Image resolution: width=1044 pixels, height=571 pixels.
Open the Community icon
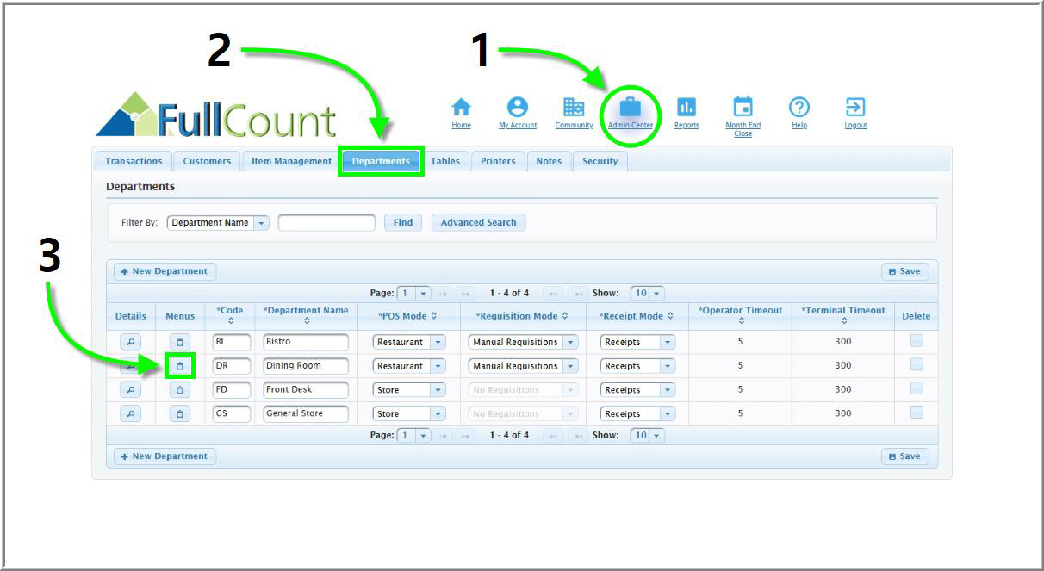click(574, 108)
